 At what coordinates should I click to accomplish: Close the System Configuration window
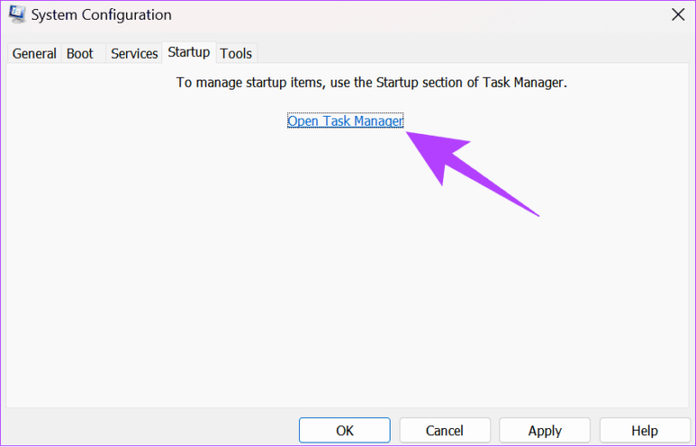(677, 14)
